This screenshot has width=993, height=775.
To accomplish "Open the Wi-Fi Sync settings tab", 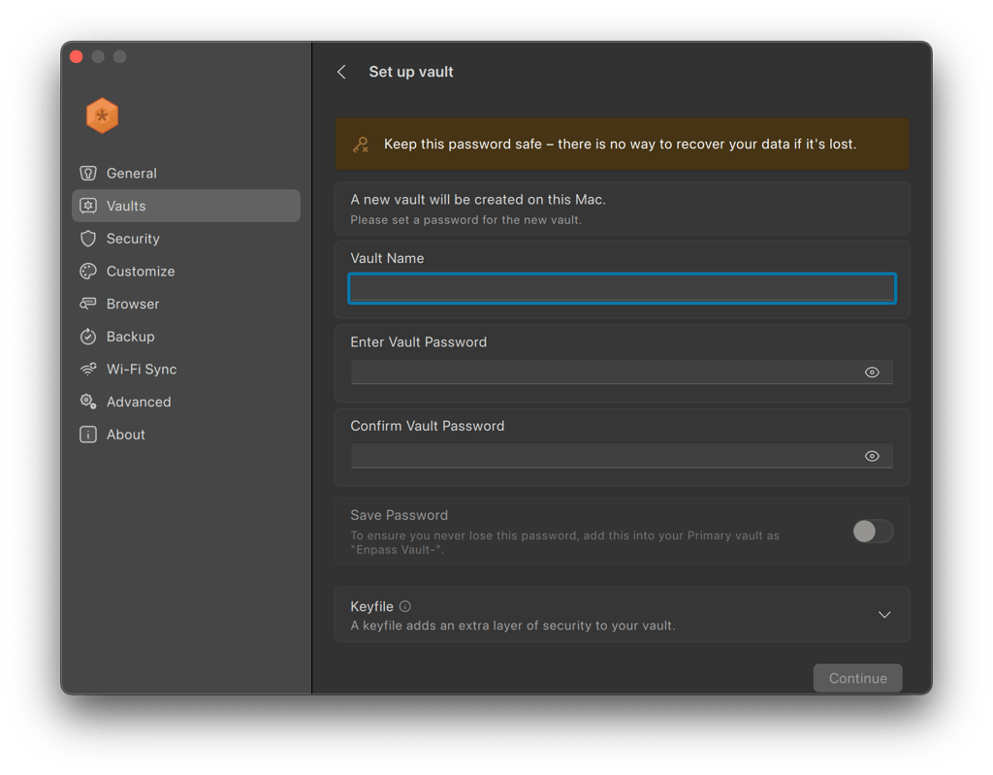I will point(185,369).
